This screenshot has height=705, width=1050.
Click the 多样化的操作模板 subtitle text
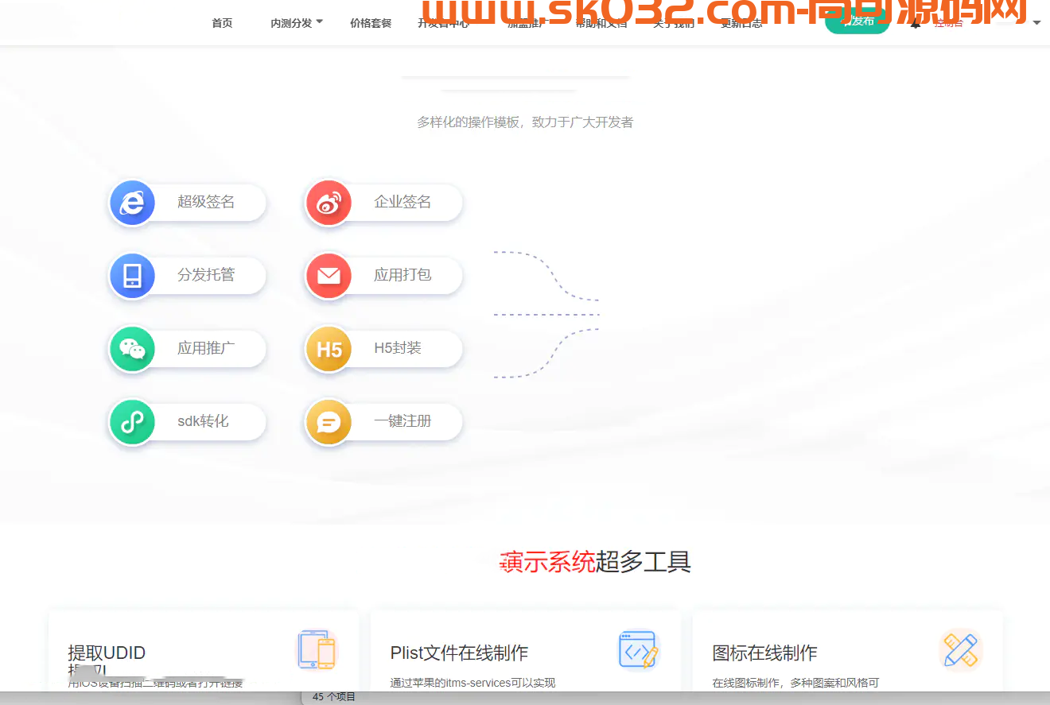tap(525, 122)
